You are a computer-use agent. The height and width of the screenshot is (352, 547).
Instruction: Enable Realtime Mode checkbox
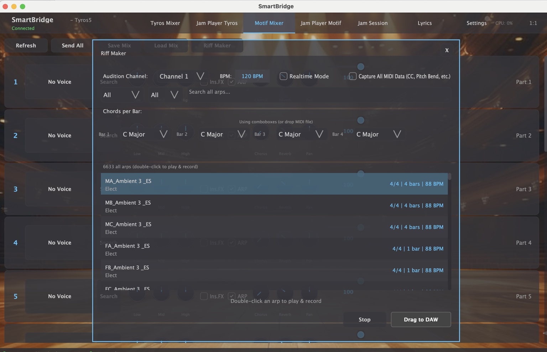tap(283, 76)
